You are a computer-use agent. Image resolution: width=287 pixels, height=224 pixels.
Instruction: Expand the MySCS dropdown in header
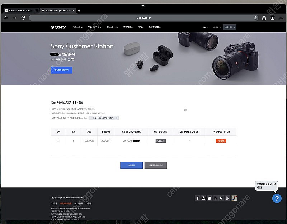tap(217, 27)
